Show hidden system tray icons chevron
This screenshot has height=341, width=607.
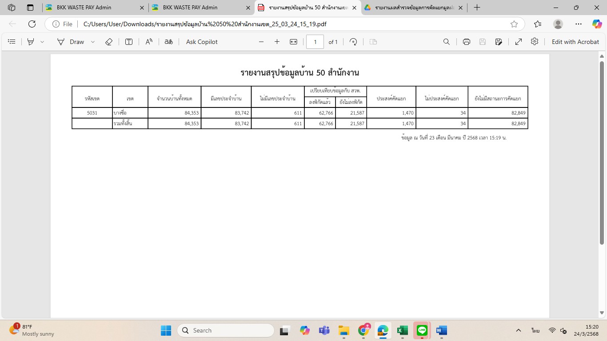[518, 331]
